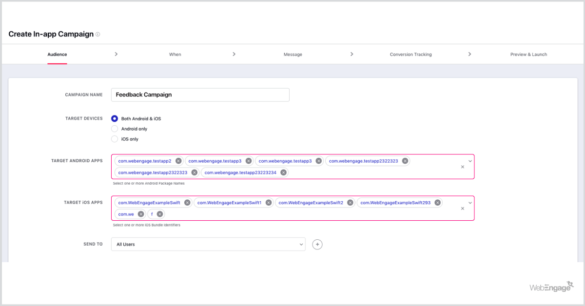
Task: Add a segment with the plus icon
Action: tap(317, 244)
